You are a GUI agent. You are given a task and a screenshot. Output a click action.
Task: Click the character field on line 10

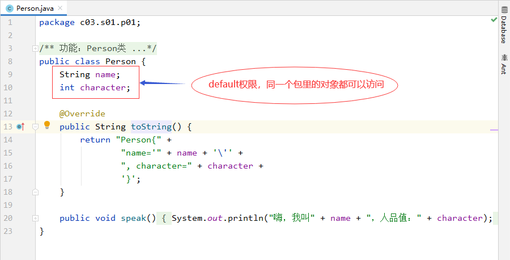click(103, 87)
